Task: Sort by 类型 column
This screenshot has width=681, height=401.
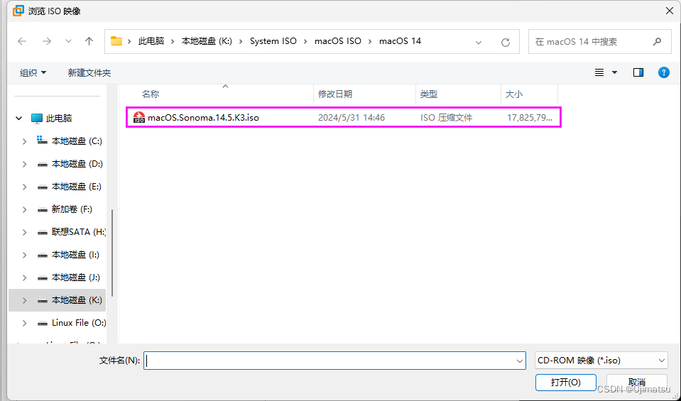Action: pyautogui.click(x=429, y=94)
